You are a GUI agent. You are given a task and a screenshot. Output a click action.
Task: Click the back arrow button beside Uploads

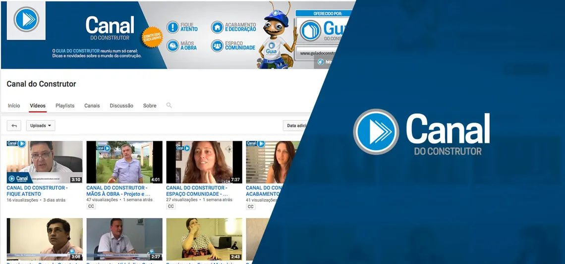click(14, 126)
